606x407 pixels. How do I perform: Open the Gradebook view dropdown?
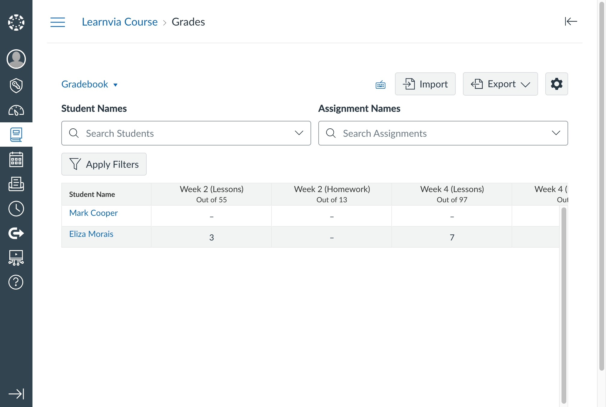pyautogui.click(x=89, y=84)
